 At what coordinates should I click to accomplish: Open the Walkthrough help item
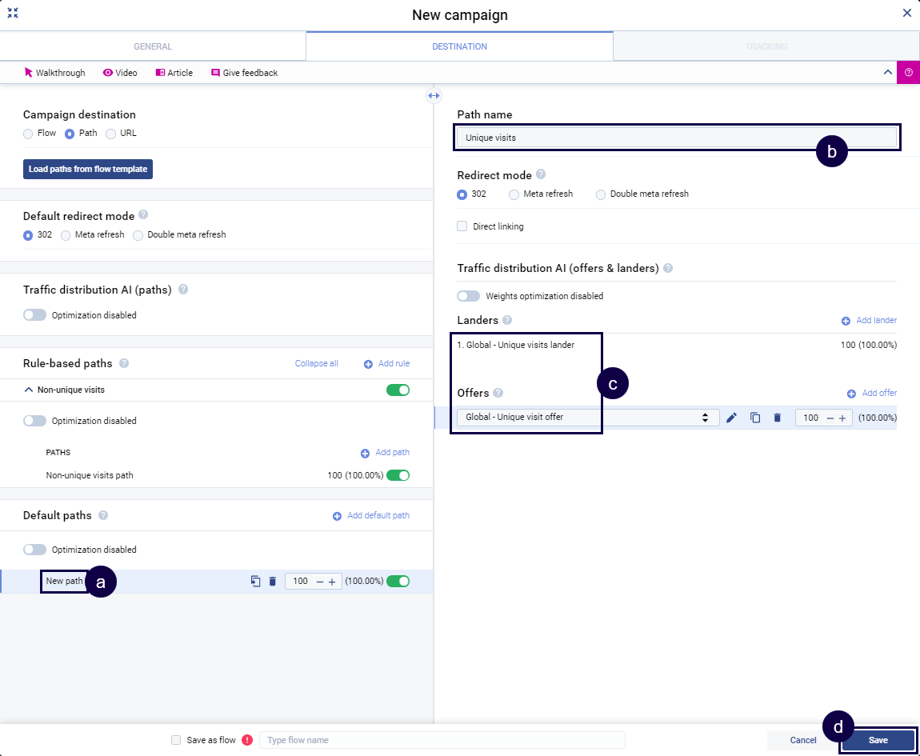pyautogui.click(x=54, y=73)
